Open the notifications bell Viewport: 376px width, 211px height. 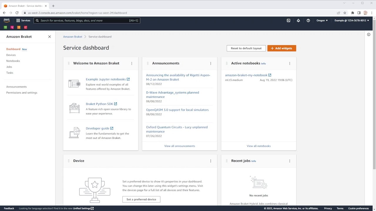coord(298,21)
